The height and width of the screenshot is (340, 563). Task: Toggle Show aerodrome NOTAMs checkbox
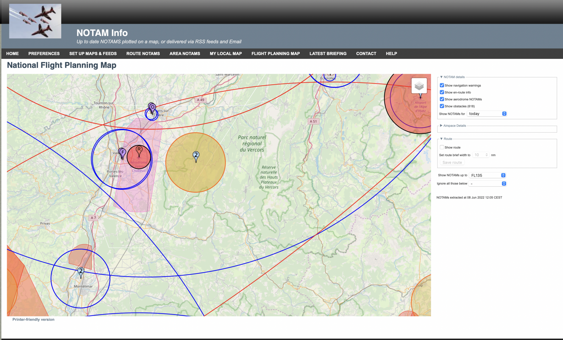[442, 99]
